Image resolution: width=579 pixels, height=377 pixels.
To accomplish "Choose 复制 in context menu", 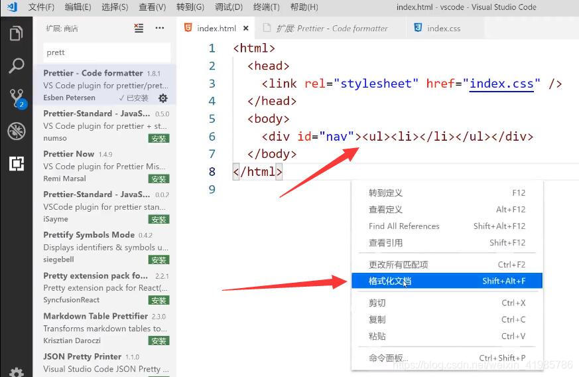I will click(x=447, y=320).
